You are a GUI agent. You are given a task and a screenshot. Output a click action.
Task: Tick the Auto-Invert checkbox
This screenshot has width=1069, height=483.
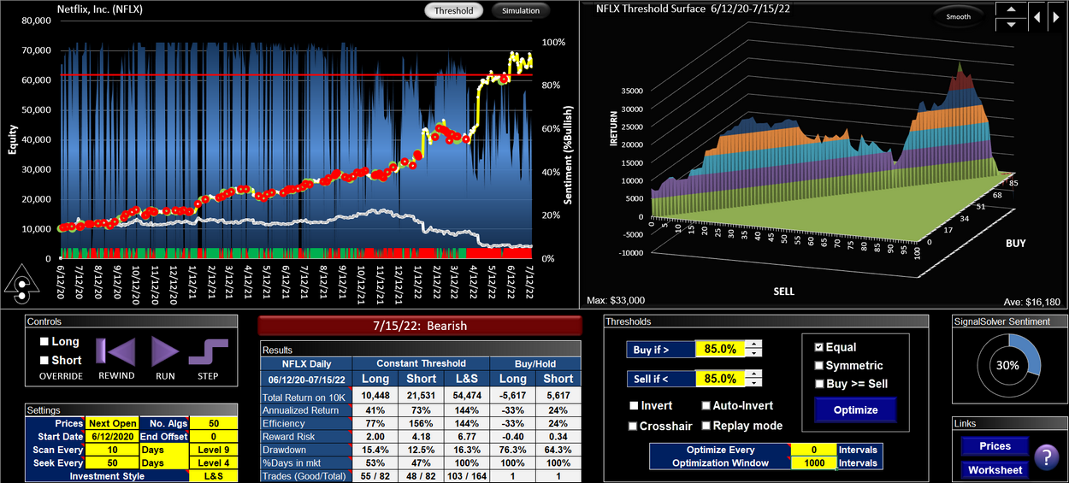coord(706,406)
